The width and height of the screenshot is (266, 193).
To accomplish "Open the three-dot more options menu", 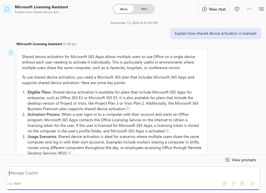I will tap(249, 9).
